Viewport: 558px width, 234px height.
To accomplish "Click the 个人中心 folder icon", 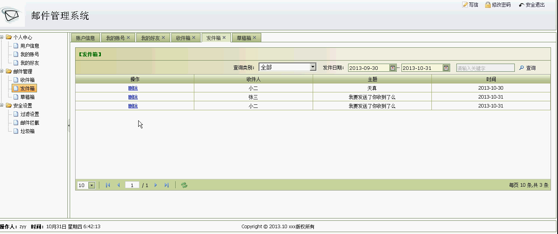I will point(9,37).
